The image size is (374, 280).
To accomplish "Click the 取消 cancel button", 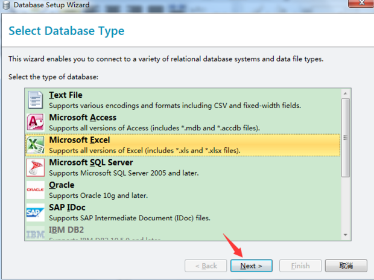I will (346, 266).
